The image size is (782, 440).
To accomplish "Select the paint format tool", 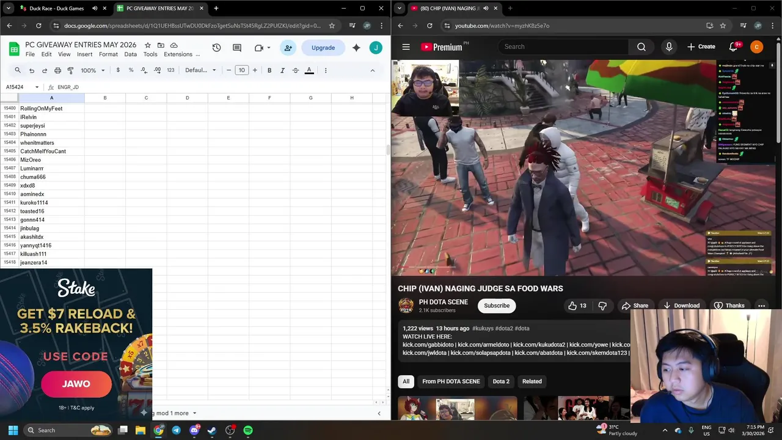I will (70, 70).
